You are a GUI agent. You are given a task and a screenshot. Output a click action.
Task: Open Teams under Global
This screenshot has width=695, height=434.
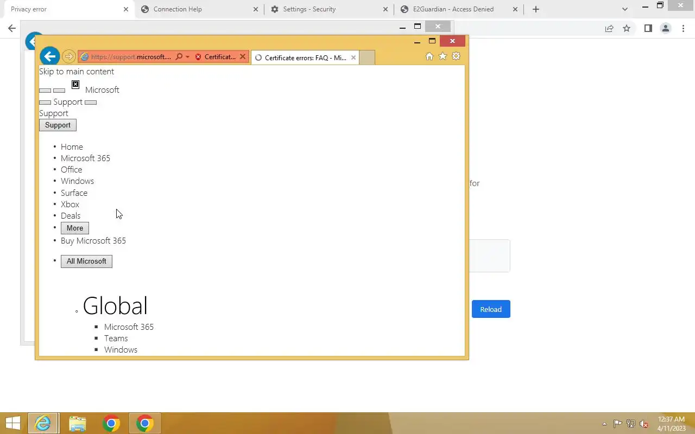point(116,339)
